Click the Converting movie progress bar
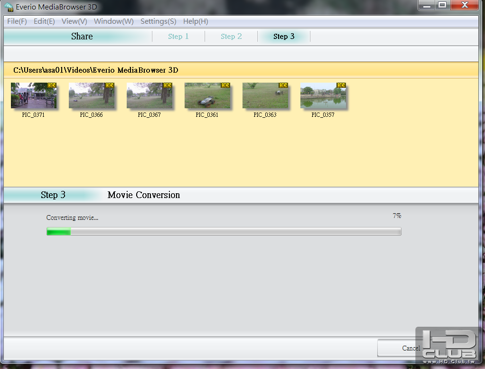The width and height of the screenshot is (485, 369). tap(224, 231)
